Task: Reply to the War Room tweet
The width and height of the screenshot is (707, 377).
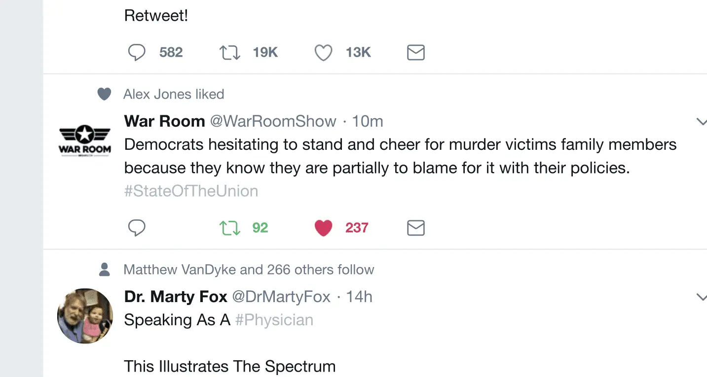Action: tap(137, 228)
